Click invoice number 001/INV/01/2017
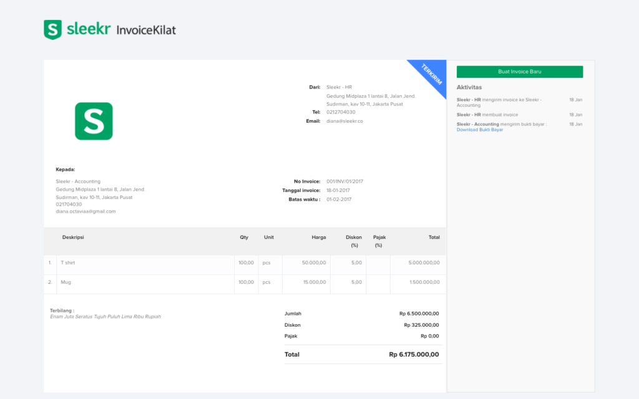This screenshot has width=639, height=399. [x=344, y=181]
